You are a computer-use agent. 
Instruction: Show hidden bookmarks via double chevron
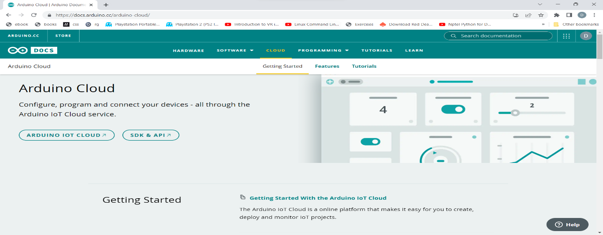[x=543, y=24]
